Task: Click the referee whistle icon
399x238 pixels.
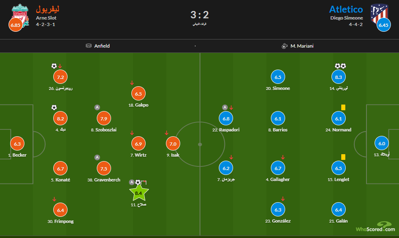Action: click(285, 46)
